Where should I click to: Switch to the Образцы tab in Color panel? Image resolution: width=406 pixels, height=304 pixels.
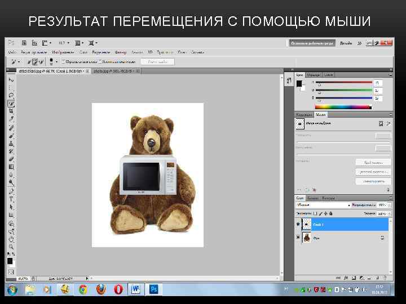click(314, 75)
